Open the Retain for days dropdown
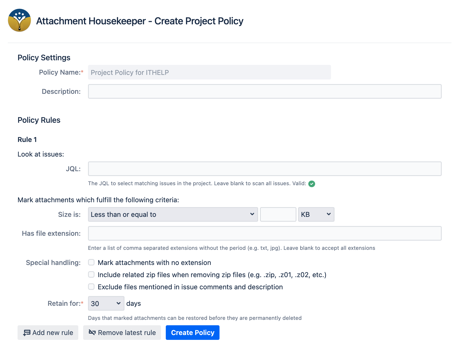 click(106, 303)
